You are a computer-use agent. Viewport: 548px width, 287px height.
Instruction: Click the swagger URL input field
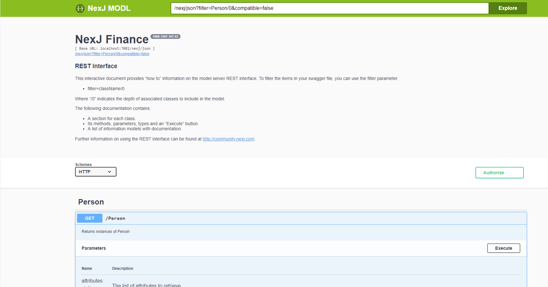click(329, 8)
